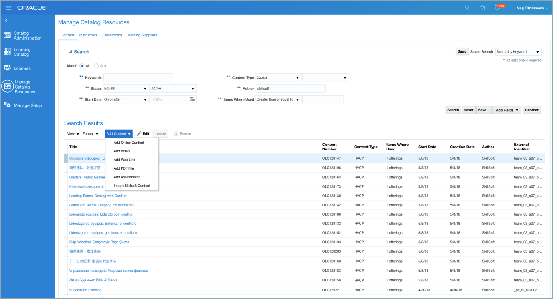
Task: Open the Start Date calendar picker
Action: [191, 99]
